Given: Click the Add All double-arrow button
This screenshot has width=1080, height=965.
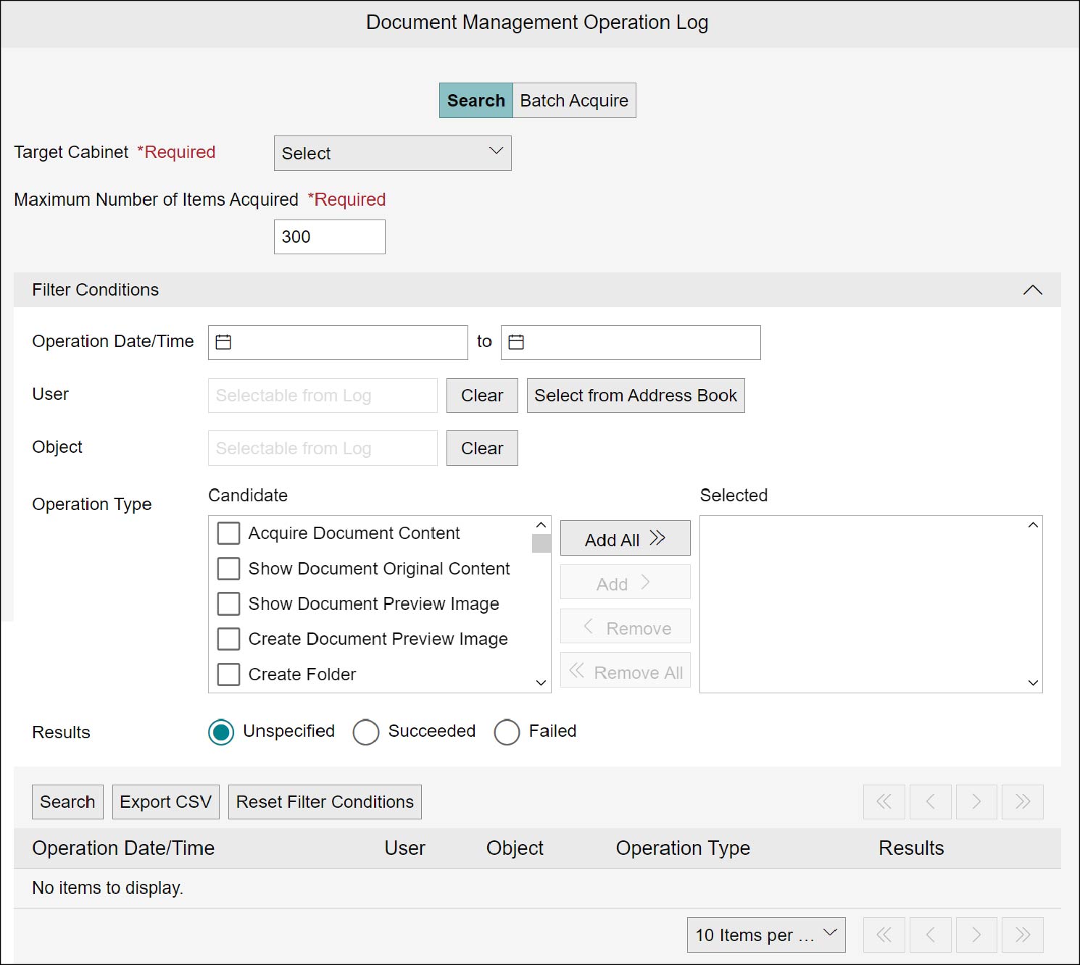Looking at the screenshot, I should (x=625, y=538).
